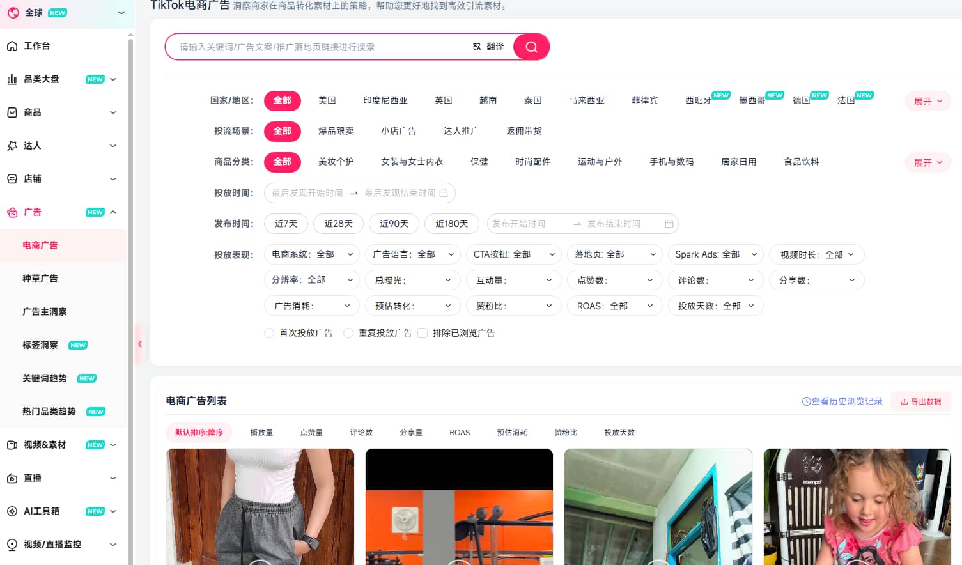Select the 直播 live streaming sidebar icon

(x=12, y=477)
